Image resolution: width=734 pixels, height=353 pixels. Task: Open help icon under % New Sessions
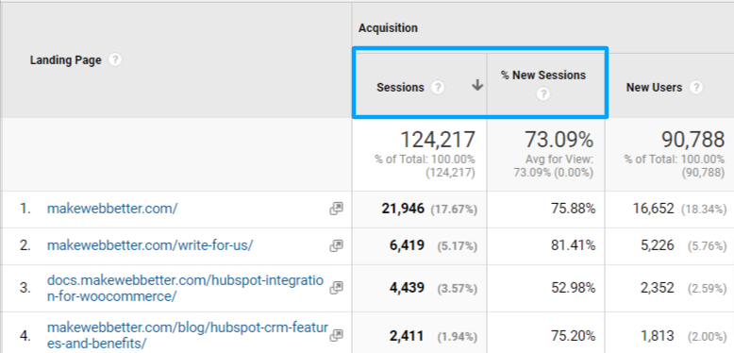(543, 94)
